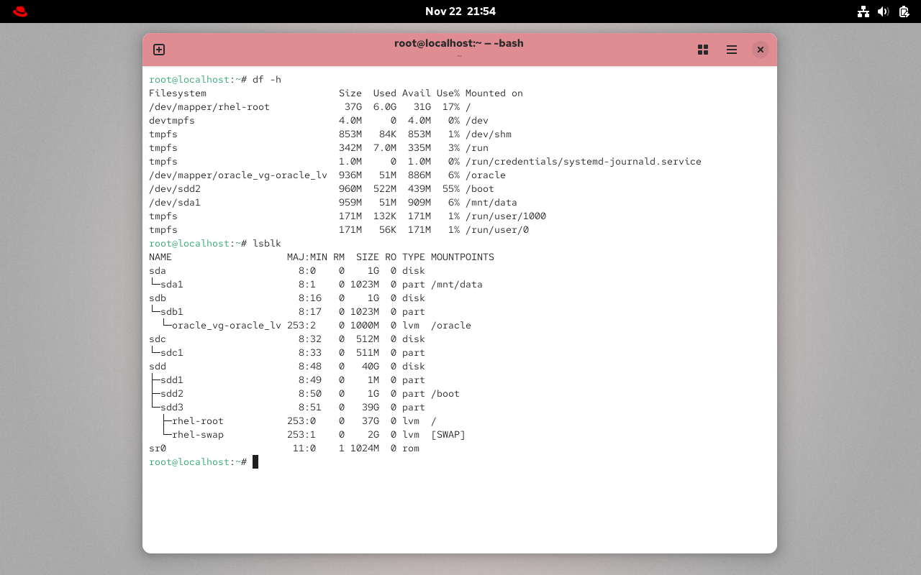
Task: Select the /dev/mapper/rhel-root filesystem entry
Action: (x=209, y=106)
